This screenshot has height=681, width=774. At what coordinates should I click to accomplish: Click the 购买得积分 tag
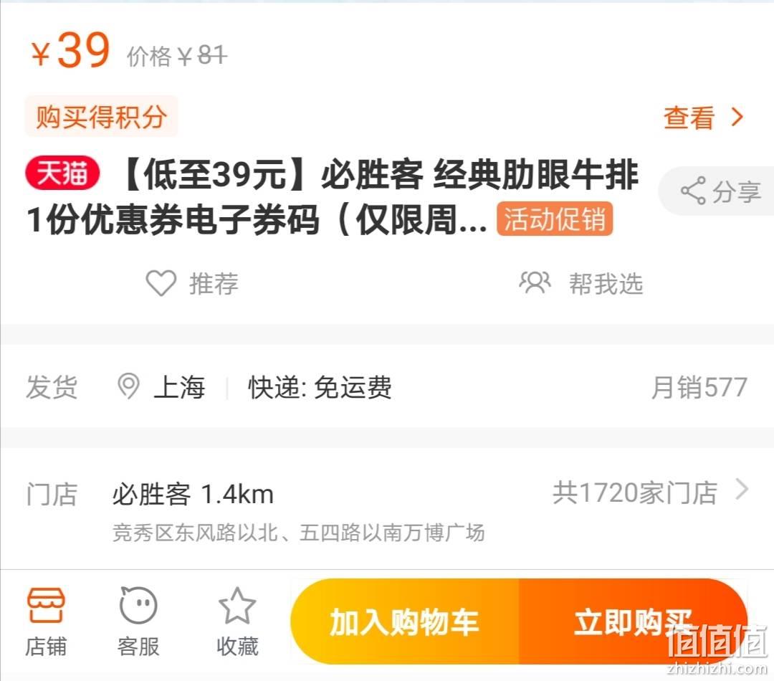(x=101, y=117)
